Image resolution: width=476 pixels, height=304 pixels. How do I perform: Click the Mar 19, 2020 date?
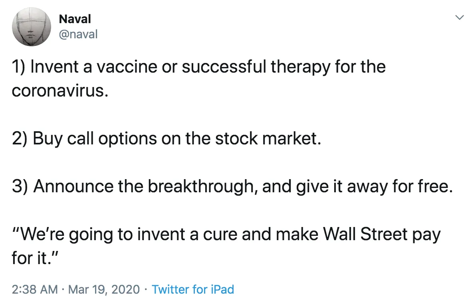pyautogui.click(x=104, y=289)
